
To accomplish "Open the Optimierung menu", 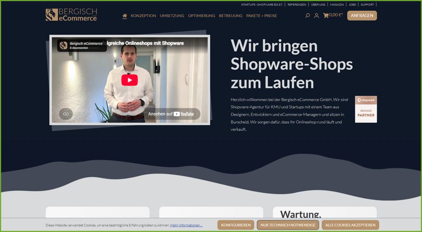I will pyautogui.click(x=202, y=16).
